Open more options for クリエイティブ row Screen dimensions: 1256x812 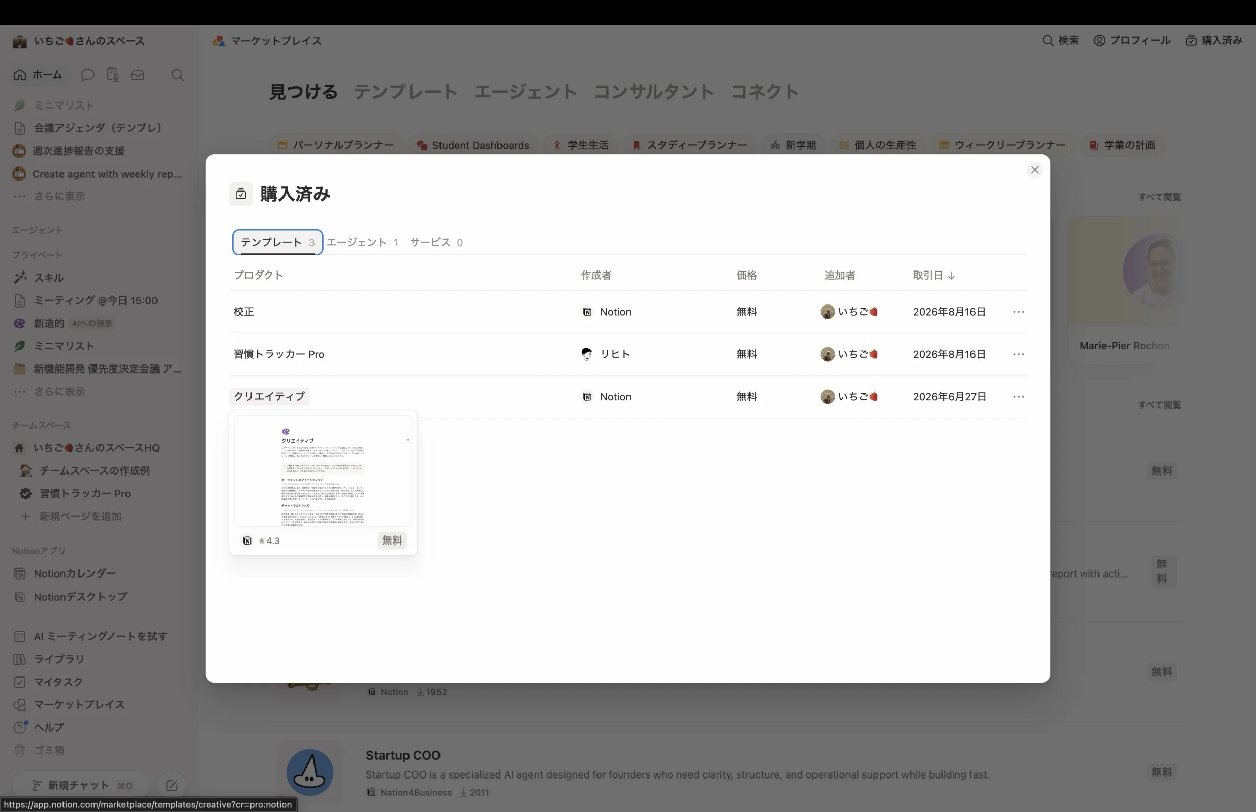click(x=1019, y=396)
